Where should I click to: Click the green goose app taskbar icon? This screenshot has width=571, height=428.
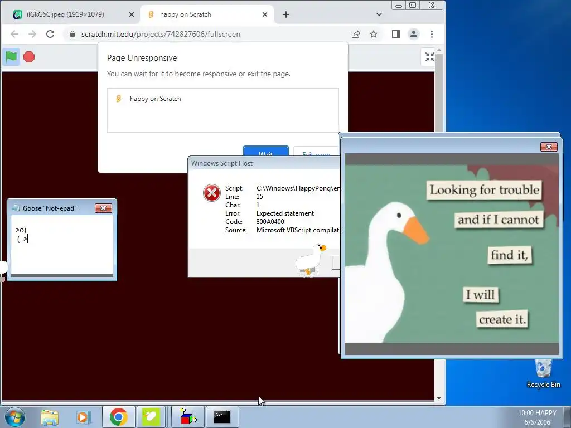[x=151, y=417]
